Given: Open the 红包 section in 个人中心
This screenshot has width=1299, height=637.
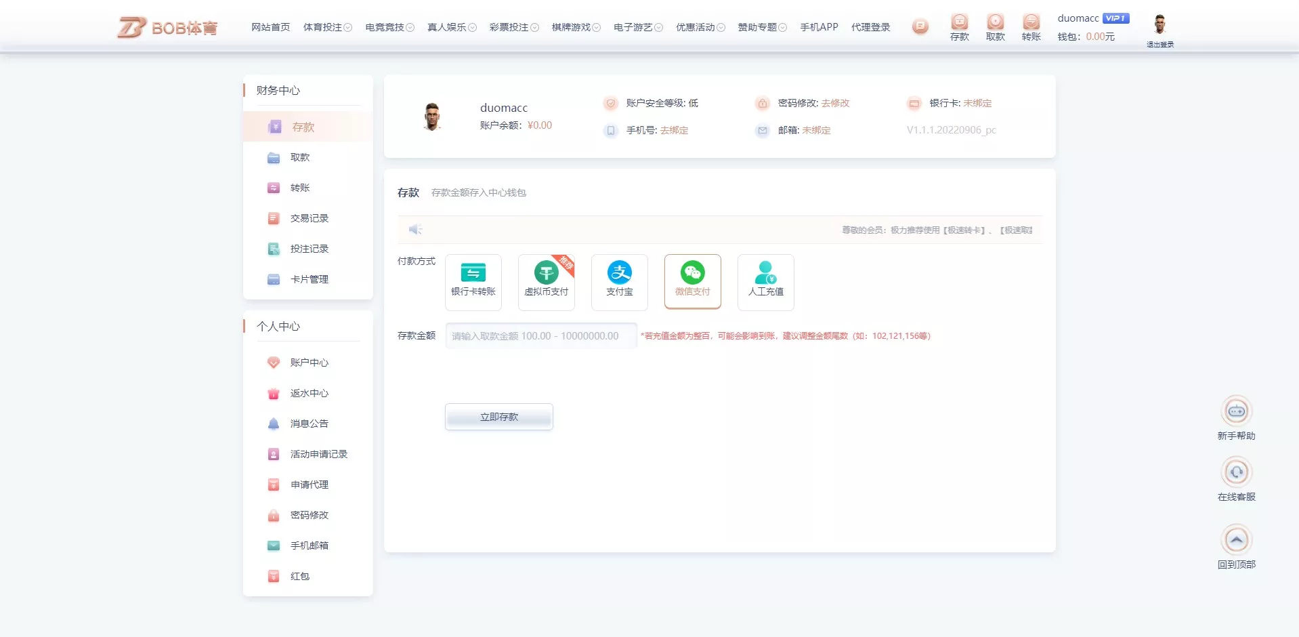Looking at the screenshot, I should point(299,576).
